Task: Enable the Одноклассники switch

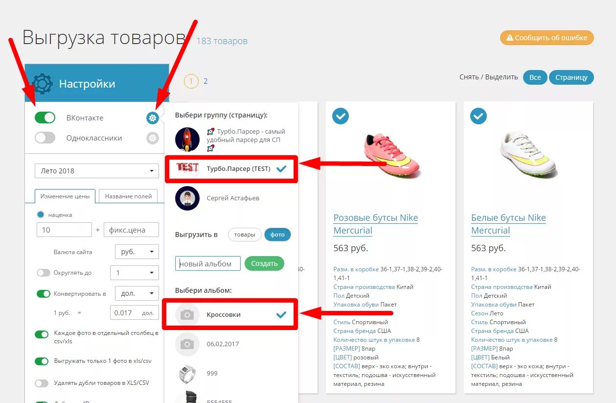Action: [45, 138]
